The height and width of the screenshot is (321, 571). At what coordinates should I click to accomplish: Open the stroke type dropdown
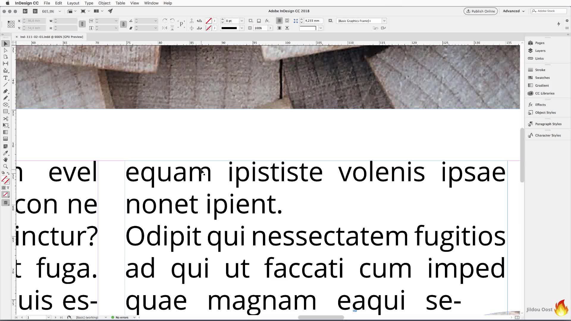click(242, 28)
